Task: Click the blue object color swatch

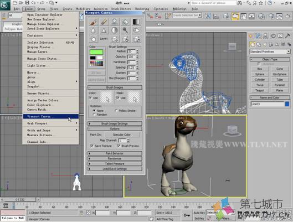Action: point(287,104)
